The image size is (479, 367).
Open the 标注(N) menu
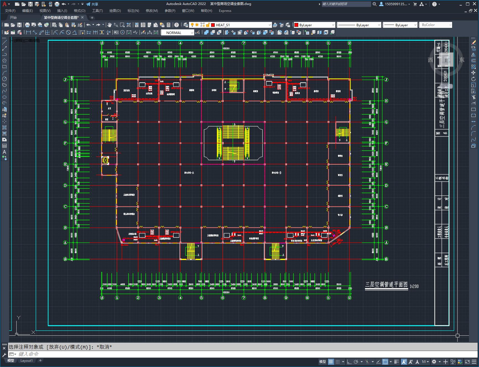pyautogui.click(x=133, y=11)
